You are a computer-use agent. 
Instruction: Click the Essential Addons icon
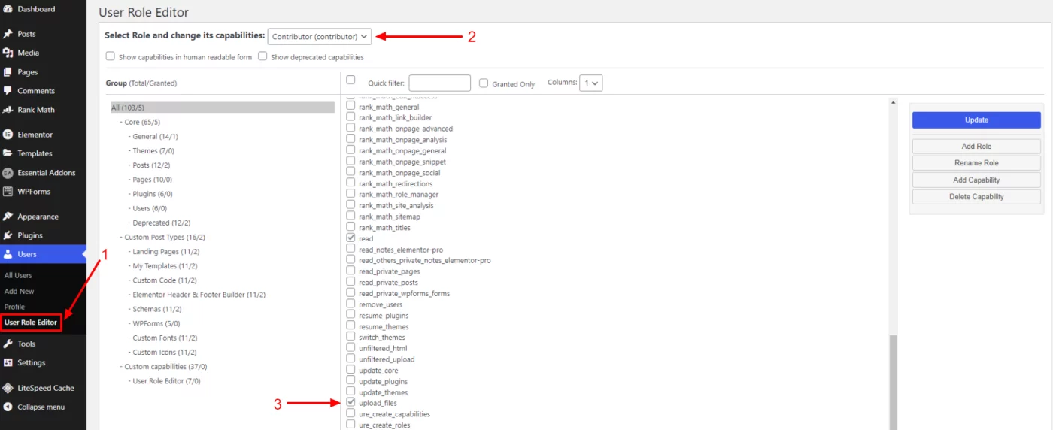pos(8,173)
